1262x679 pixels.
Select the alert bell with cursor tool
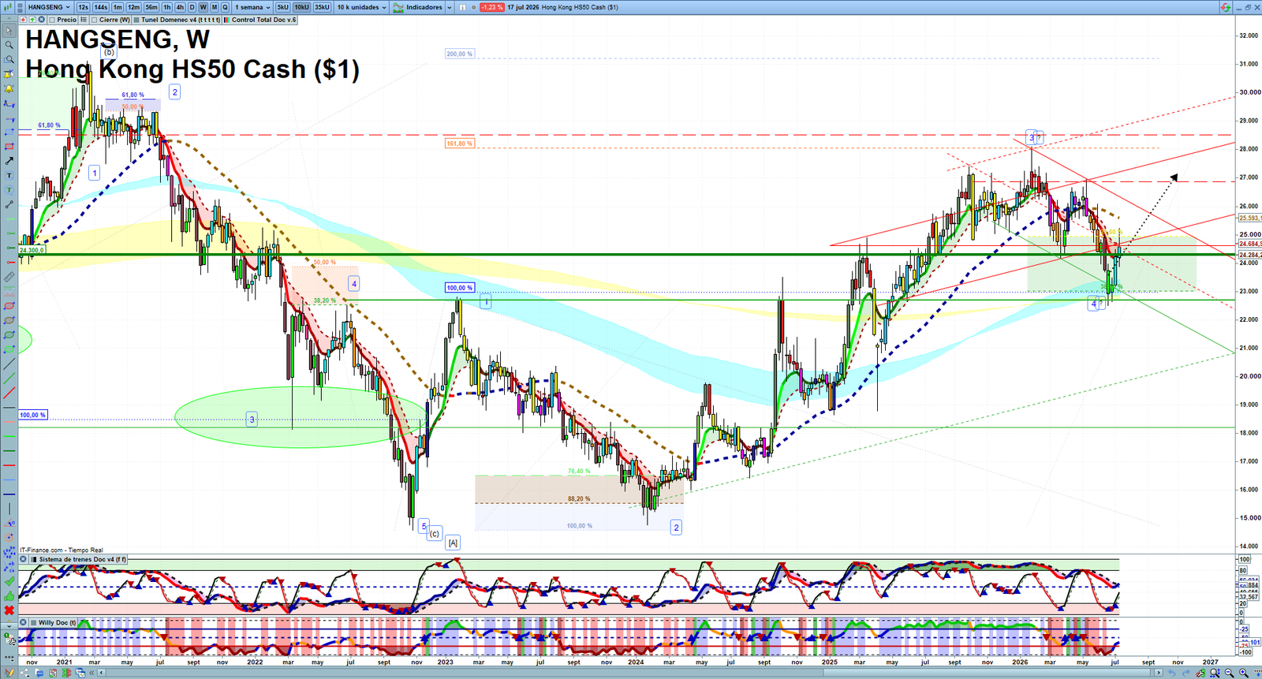(9, 73)
